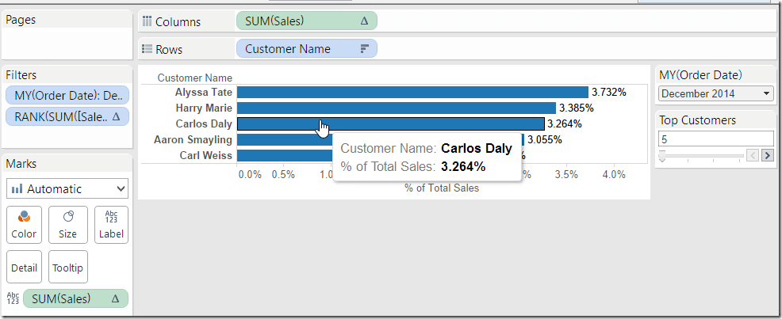Decrease Top Customers with left arrow
The image size is (782, 319).
[x=753, y=155]
